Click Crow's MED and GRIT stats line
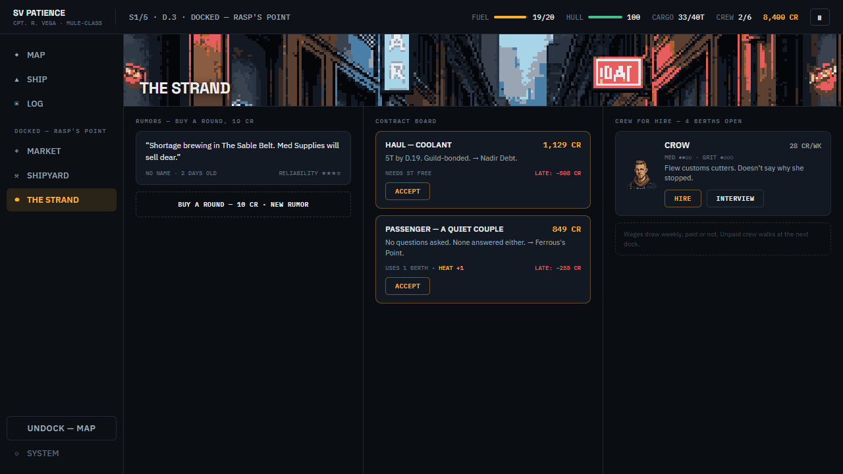Screen dimensions: 843x474 [699, 158]
